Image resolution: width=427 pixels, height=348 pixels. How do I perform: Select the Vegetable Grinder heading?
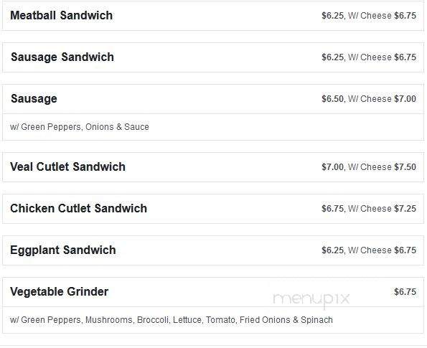(59, 291)
